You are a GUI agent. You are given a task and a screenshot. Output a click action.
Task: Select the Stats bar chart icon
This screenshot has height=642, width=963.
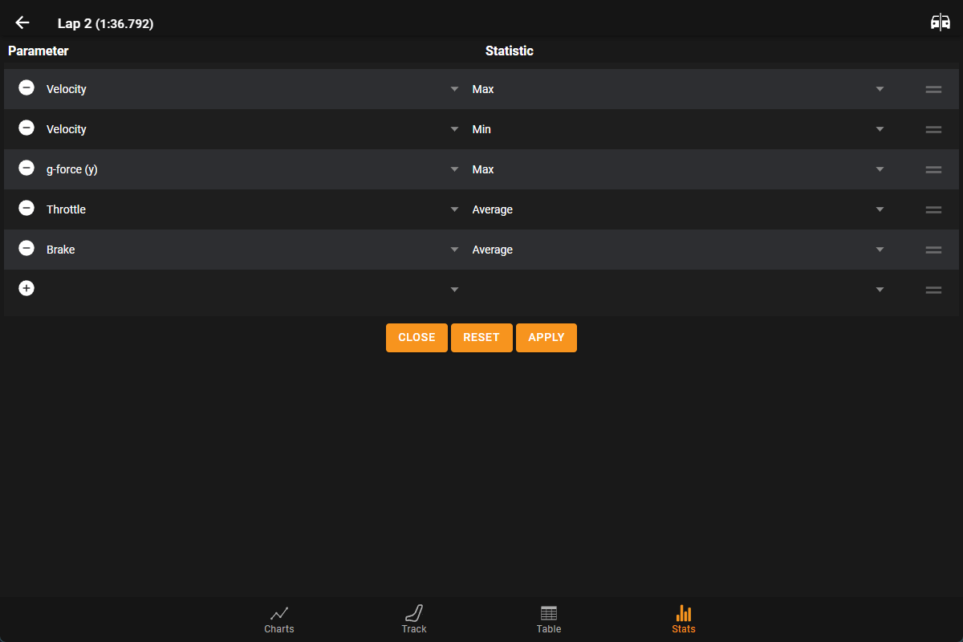pyautogui.click(x=683, y=618)
